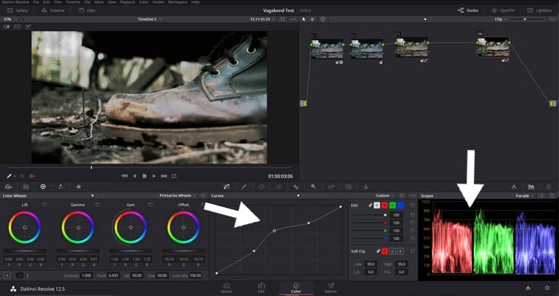Image resolution: width=559 pixels, height=296 pixels.
Task: Switch to the Media page
Action: (226, 287)
